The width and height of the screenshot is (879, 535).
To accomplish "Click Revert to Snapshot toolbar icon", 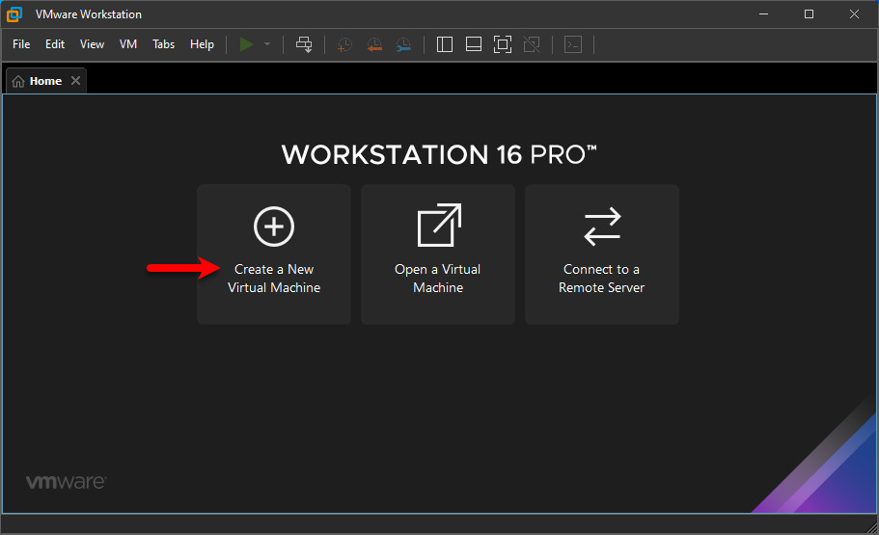I will [x=374, y=44].
